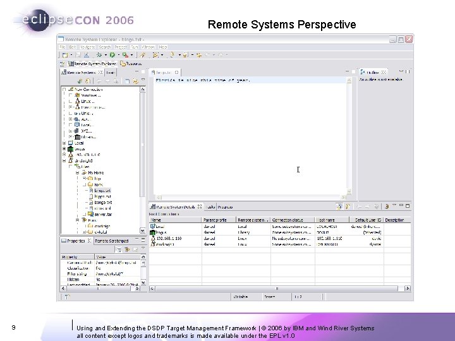The height and width of the screenshot is (341, 455).
Task: Click the Open Perspective icon
Action: click(62, 64)
